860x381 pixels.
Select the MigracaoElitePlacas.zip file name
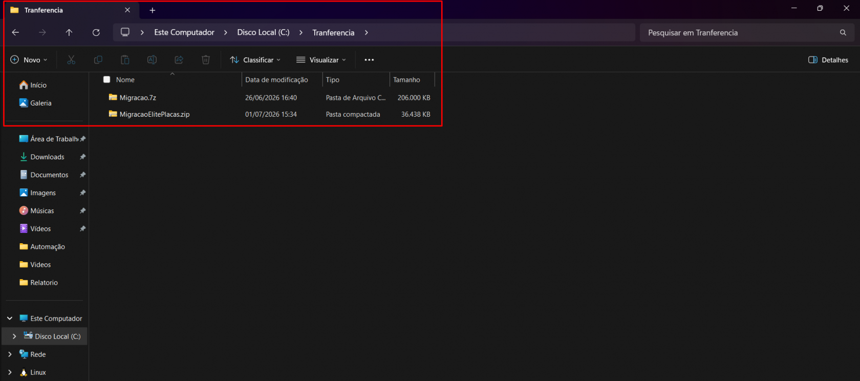pos(155,114)
